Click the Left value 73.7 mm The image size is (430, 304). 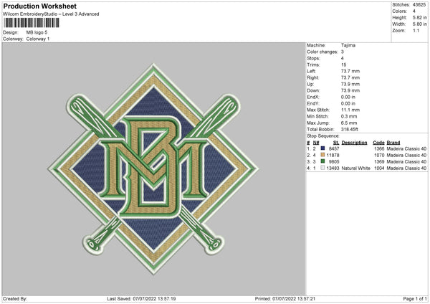click(x=350, y=71)
